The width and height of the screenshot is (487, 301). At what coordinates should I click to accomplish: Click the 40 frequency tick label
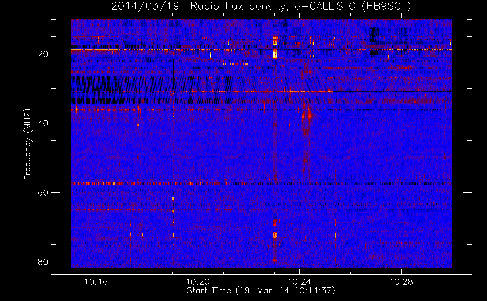click(x=43, y=123)
